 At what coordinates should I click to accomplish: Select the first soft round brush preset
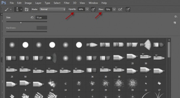coord(12,45)
